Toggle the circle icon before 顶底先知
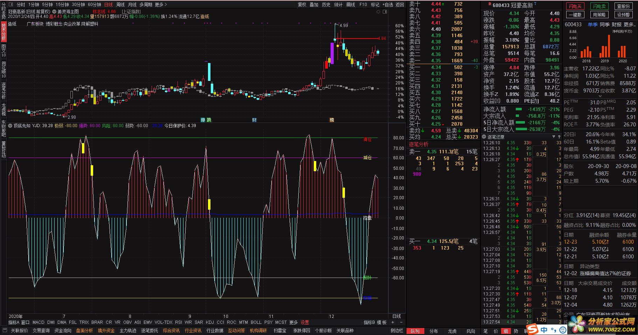Image resolution: width=638 pixels, height=335 pixels. tap(11, 125)
